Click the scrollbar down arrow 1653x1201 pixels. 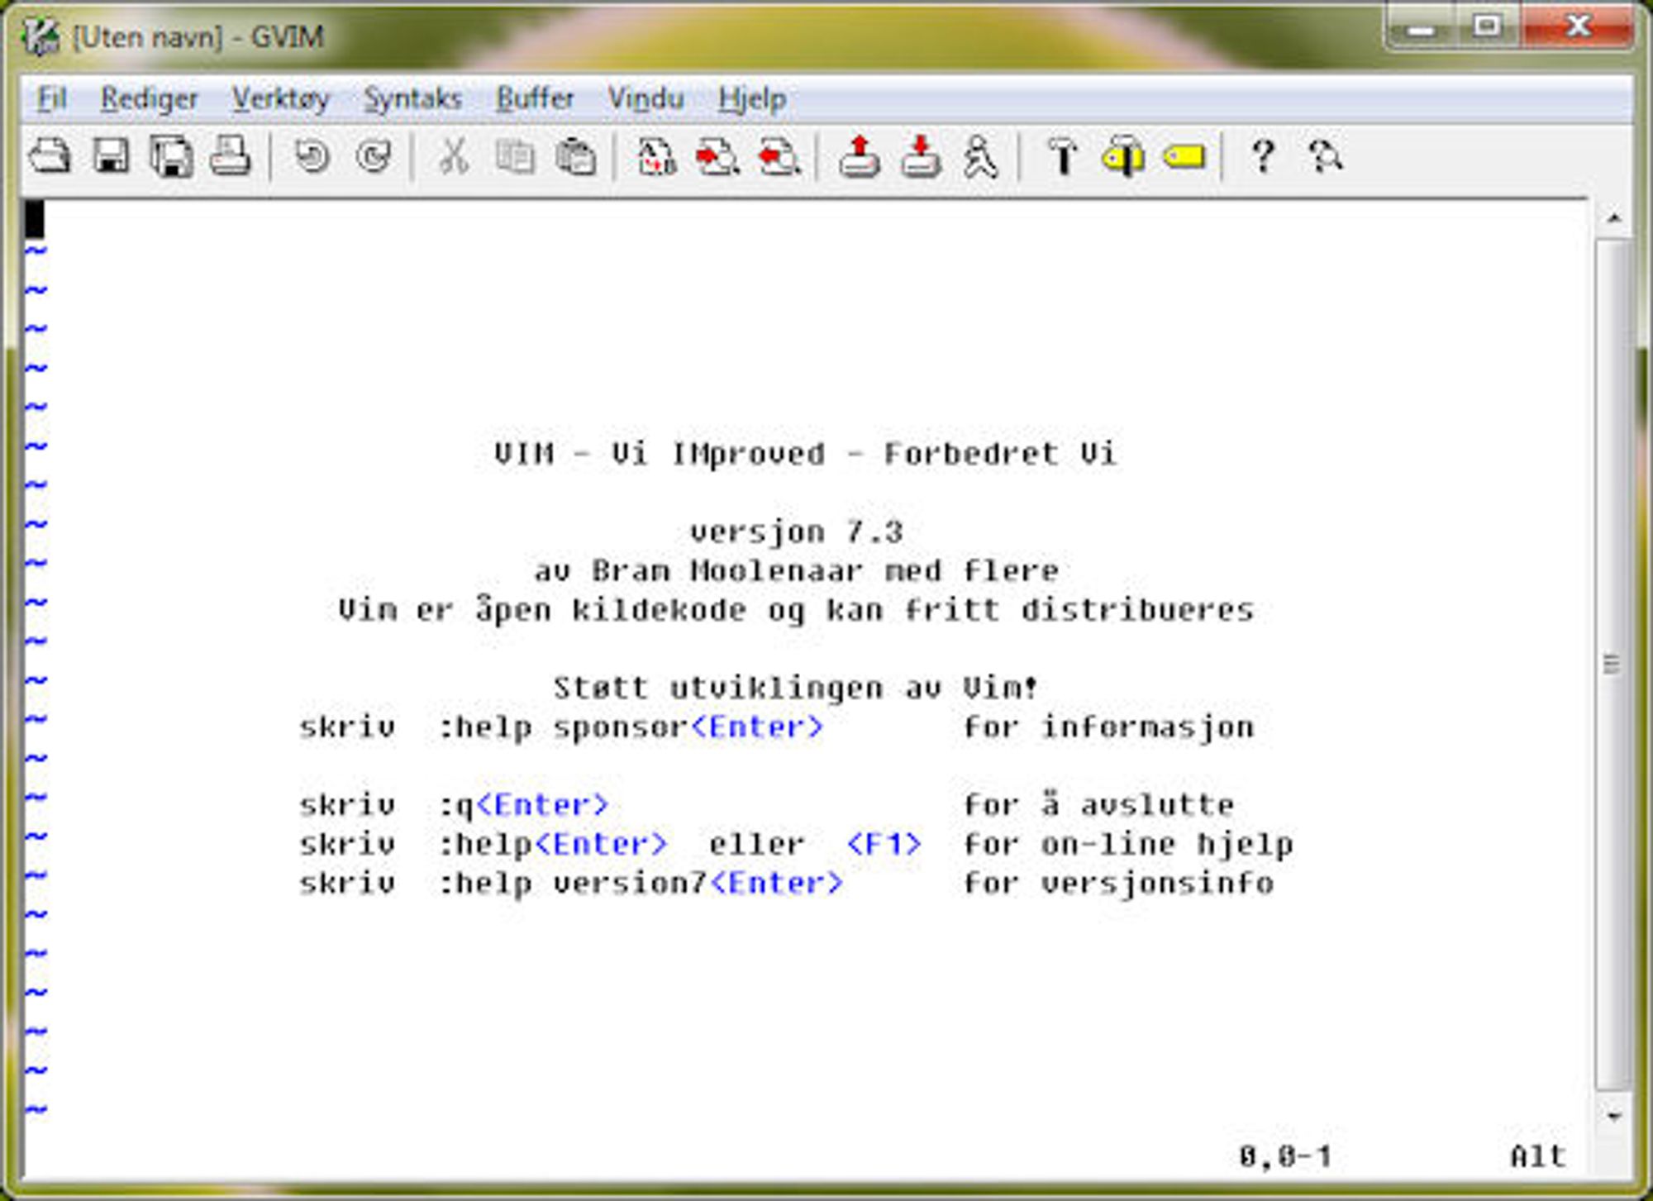coord(1614,1116)
